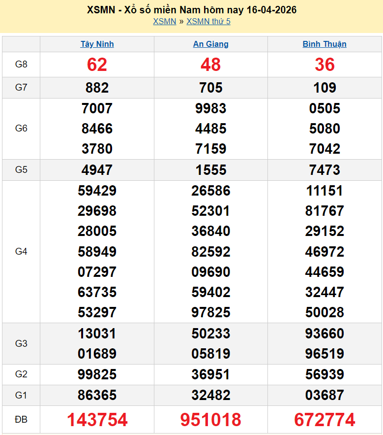Select the G8 result 36
Image resolution: width=383 pixels, height=435 pixels.
pyautogui.click(x=324, y=65)
